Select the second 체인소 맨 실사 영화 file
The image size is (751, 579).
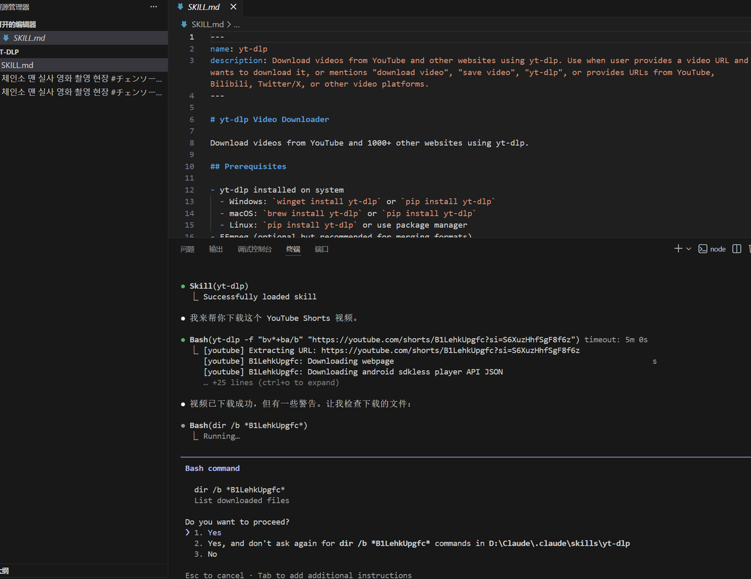(84, 92)
